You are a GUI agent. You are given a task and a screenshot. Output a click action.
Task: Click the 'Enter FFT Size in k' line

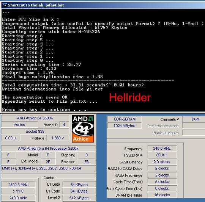click(30, 19)
